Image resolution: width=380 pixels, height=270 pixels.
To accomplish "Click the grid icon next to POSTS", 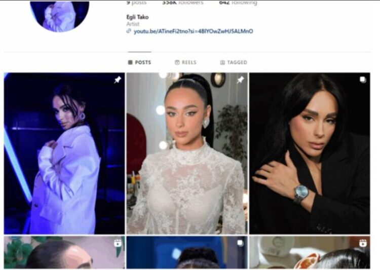I will coord(130,62).
